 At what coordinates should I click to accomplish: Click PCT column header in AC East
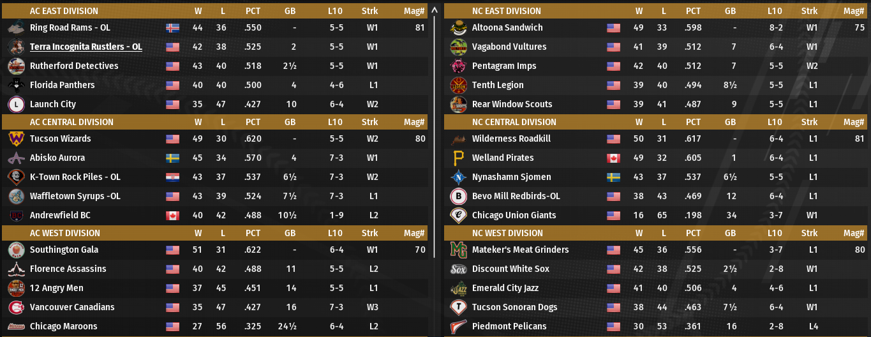tap(253, 11)
